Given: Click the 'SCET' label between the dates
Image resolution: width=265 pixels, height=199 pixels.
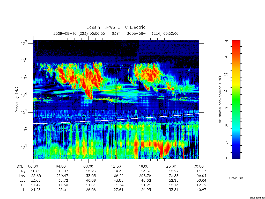Looking at the screenshot, I should [116, 33].
